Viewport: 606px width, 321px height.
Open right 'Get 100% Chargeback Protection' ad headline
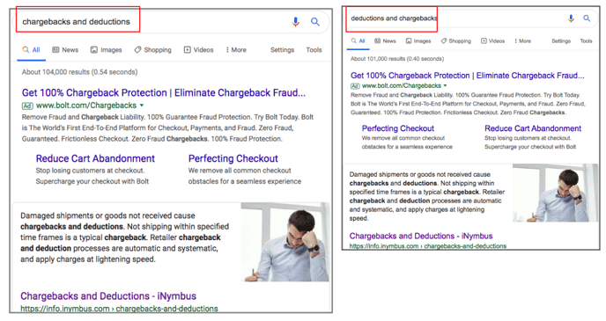coord(468,76)
